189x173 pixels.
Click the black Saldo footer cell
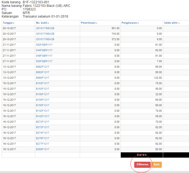pos(142,155)
